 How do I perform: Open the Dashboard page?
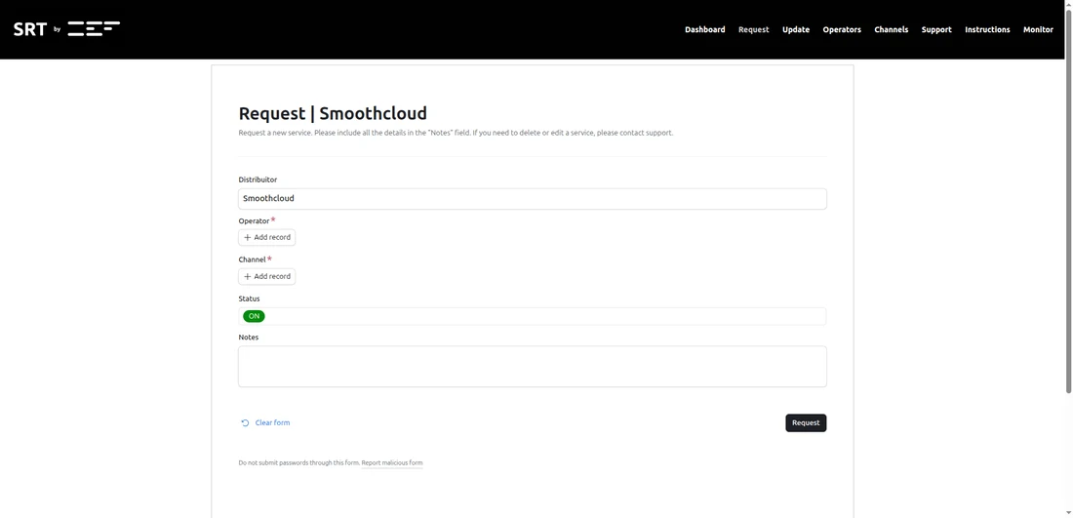(x=705, y=29)
